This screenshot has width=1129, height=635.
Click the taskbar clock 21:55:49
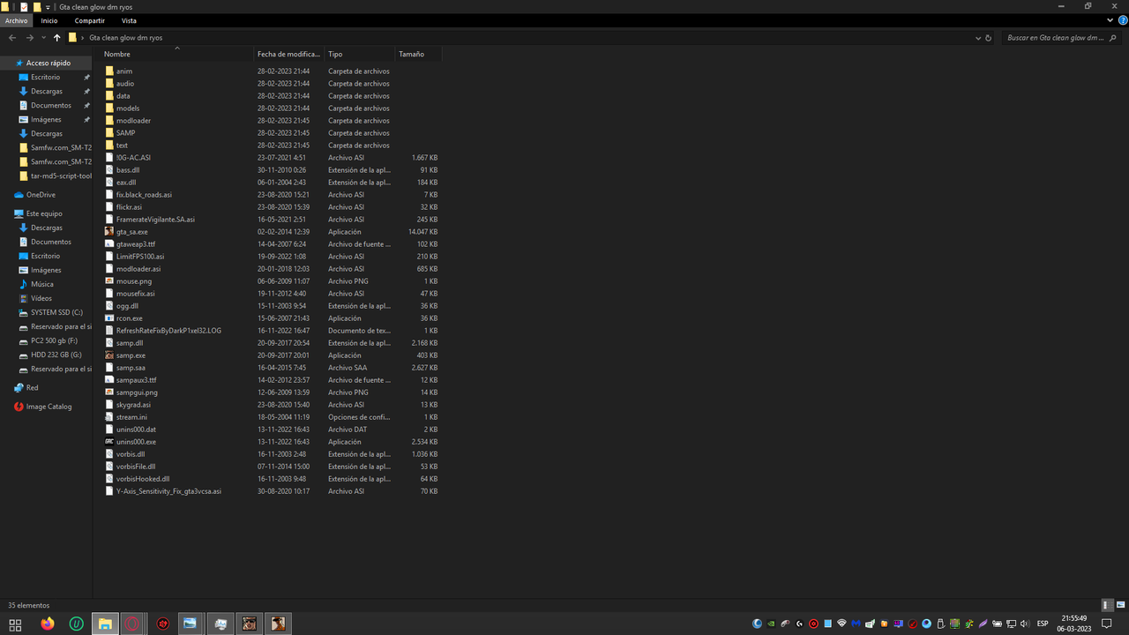(x=1073, y=618)
